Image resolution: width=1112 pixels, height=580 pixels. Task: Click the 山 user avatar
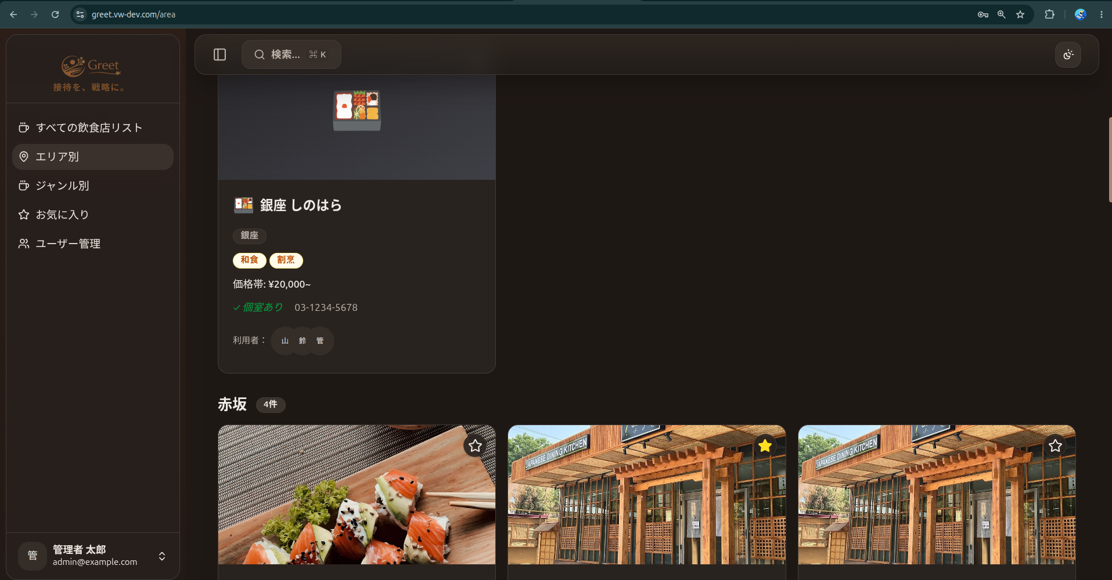[285, 341]
